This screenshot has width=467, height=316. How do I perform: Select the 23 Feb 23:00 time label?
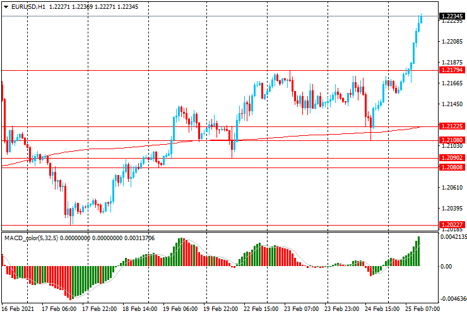[341, 309]
